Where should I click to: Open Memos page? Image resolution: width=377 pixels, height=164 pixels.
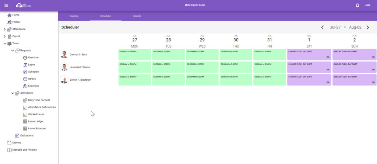[x=17, y=143]
